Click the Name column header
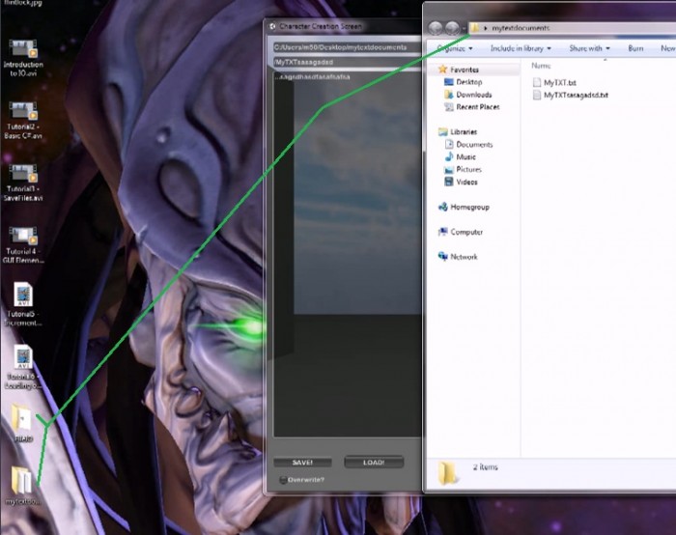The width and height of the screenshot is (676, 535). (541, 66)
